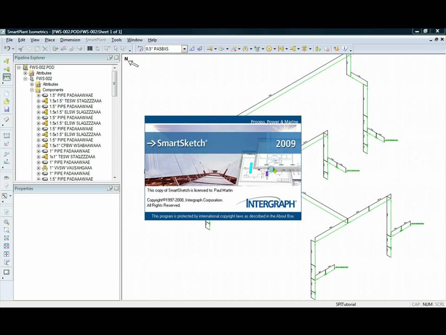Click the yellow round flange icon
This screenshot has width=446, height=335.
pos(269,49)
